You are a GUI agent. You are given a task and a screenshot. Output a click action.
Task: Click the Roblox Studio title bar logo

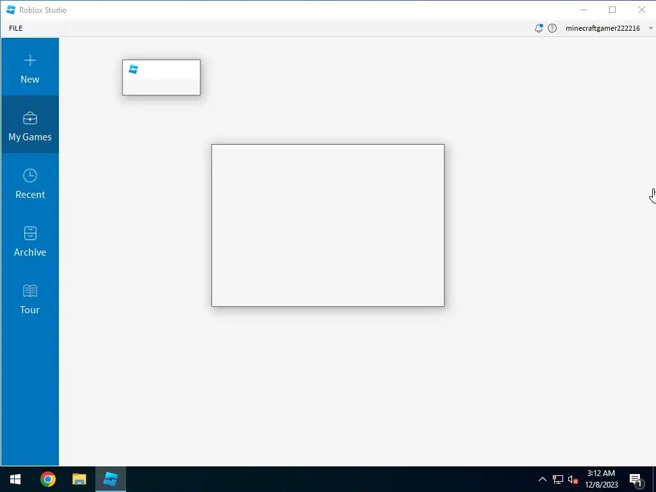11,10
